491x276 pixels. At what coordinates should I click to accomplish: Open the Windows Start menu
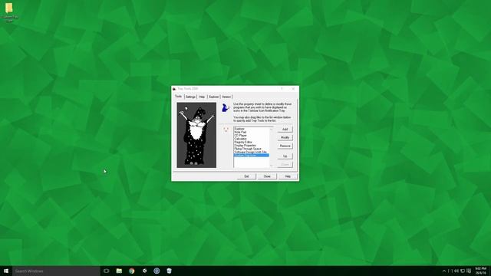(6, 271)
